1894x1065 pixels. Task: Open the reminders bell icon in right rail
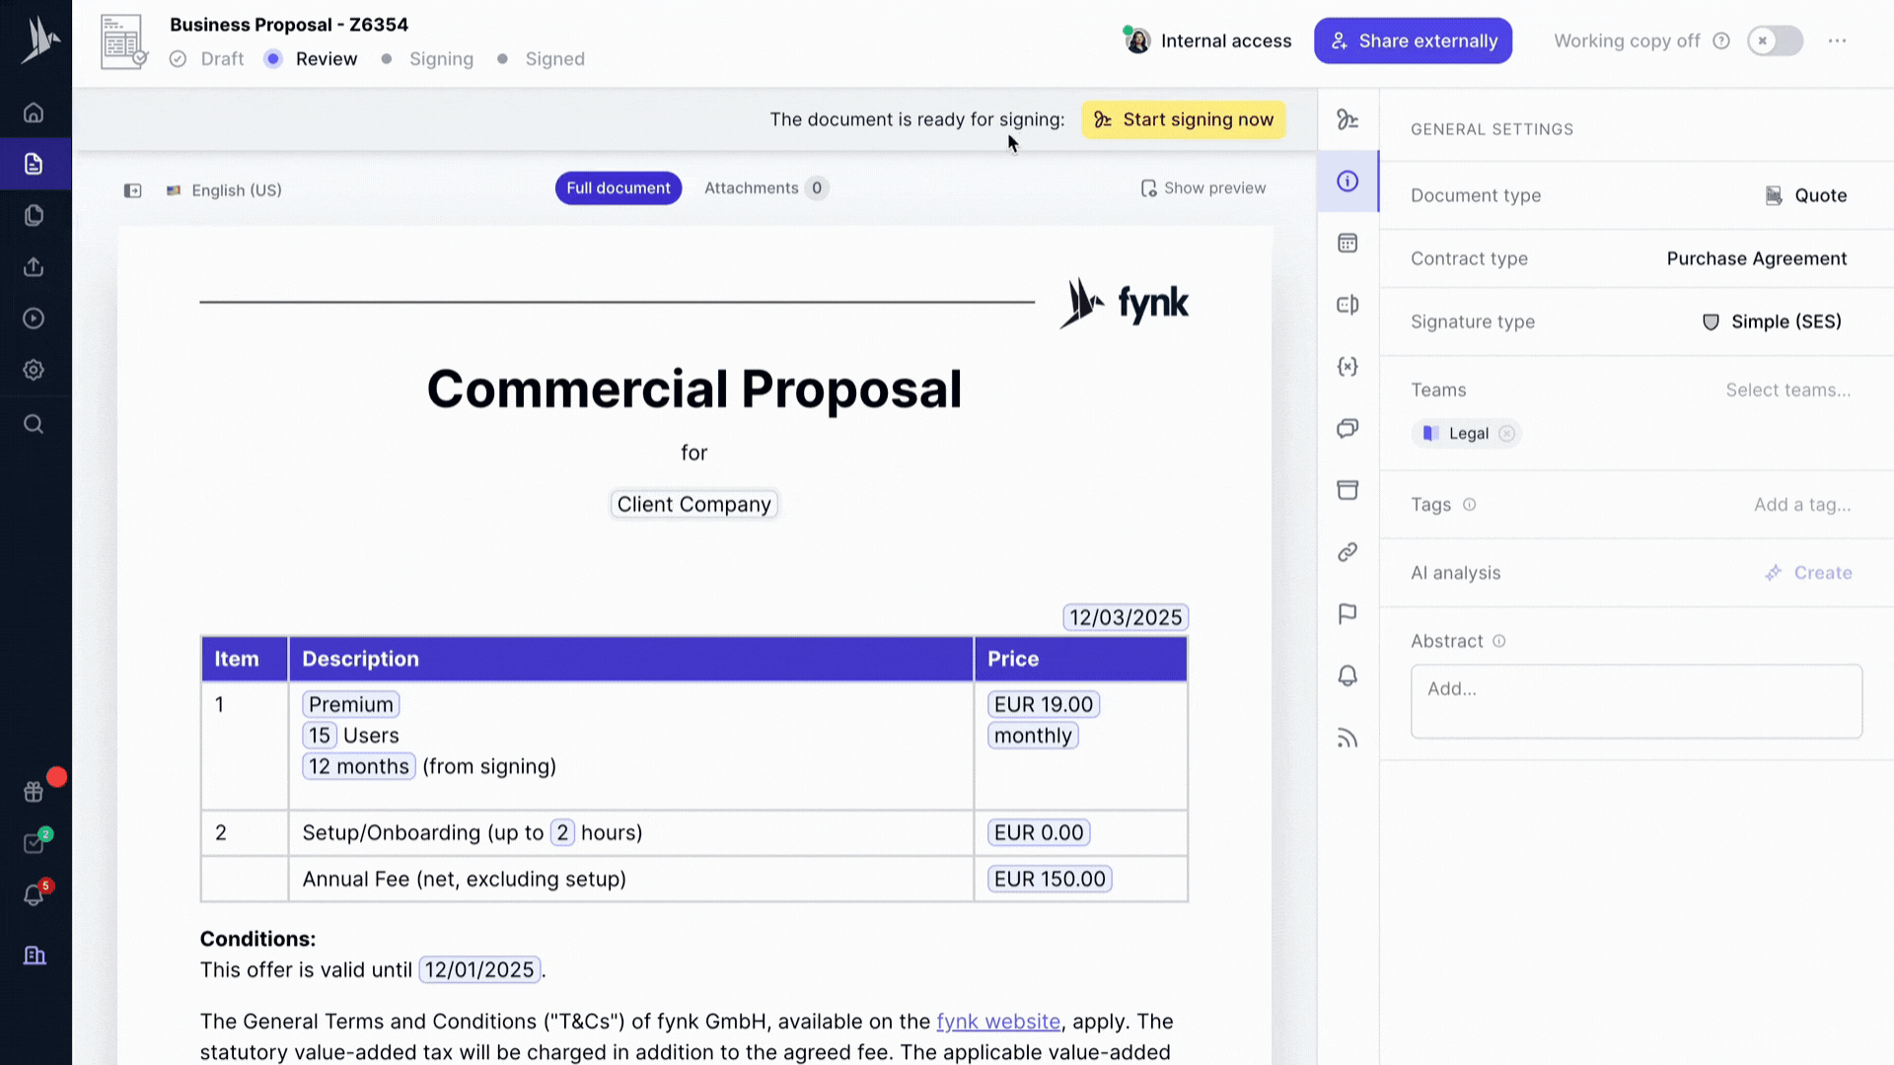coord(1348,676)
